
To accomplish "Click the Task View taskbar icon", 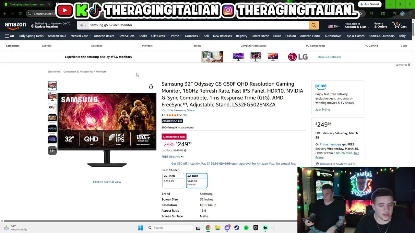I will [x=198, y=228].
